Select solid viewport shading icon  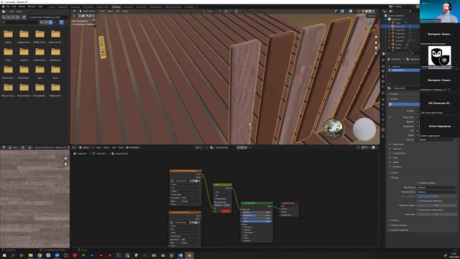[367, 12]
